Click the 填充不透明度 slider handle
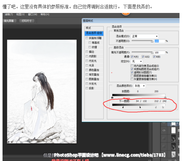The width and height of the screenshot is (183, 161). [152, 53]
